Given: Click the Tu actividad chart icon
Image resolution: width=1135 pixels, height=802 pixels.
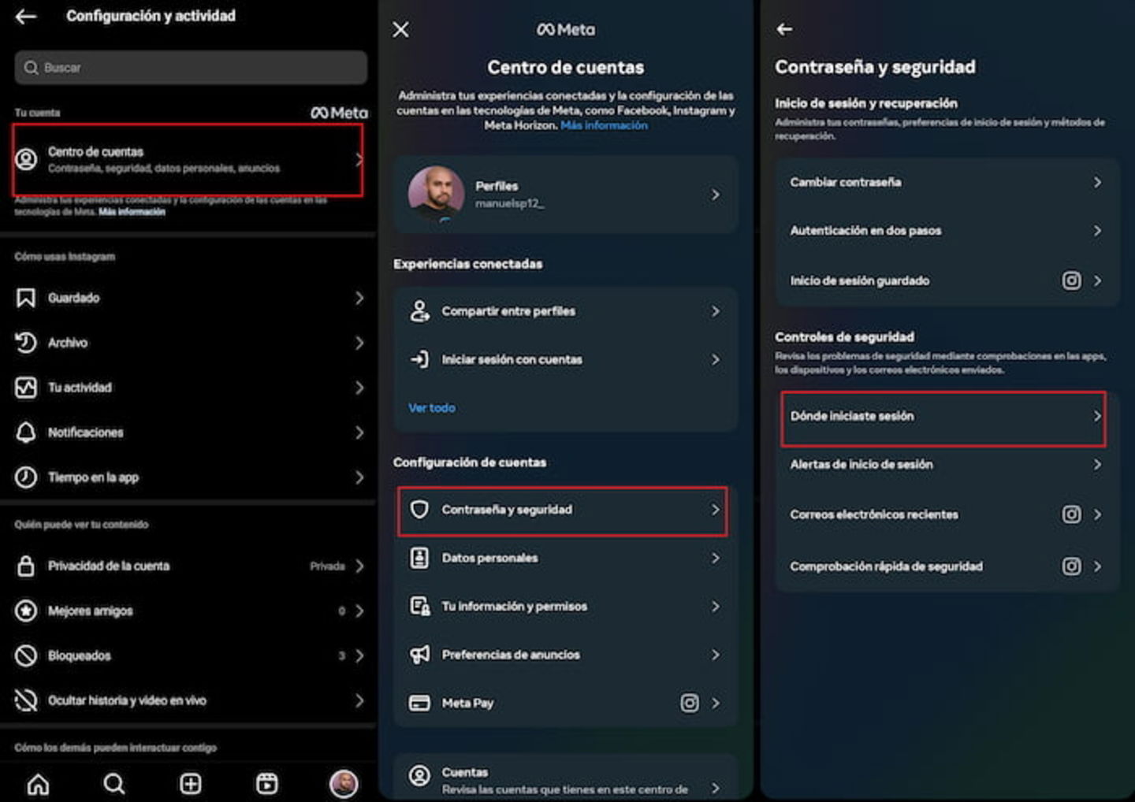Looking at the screenshot, I should click(26, 388).
